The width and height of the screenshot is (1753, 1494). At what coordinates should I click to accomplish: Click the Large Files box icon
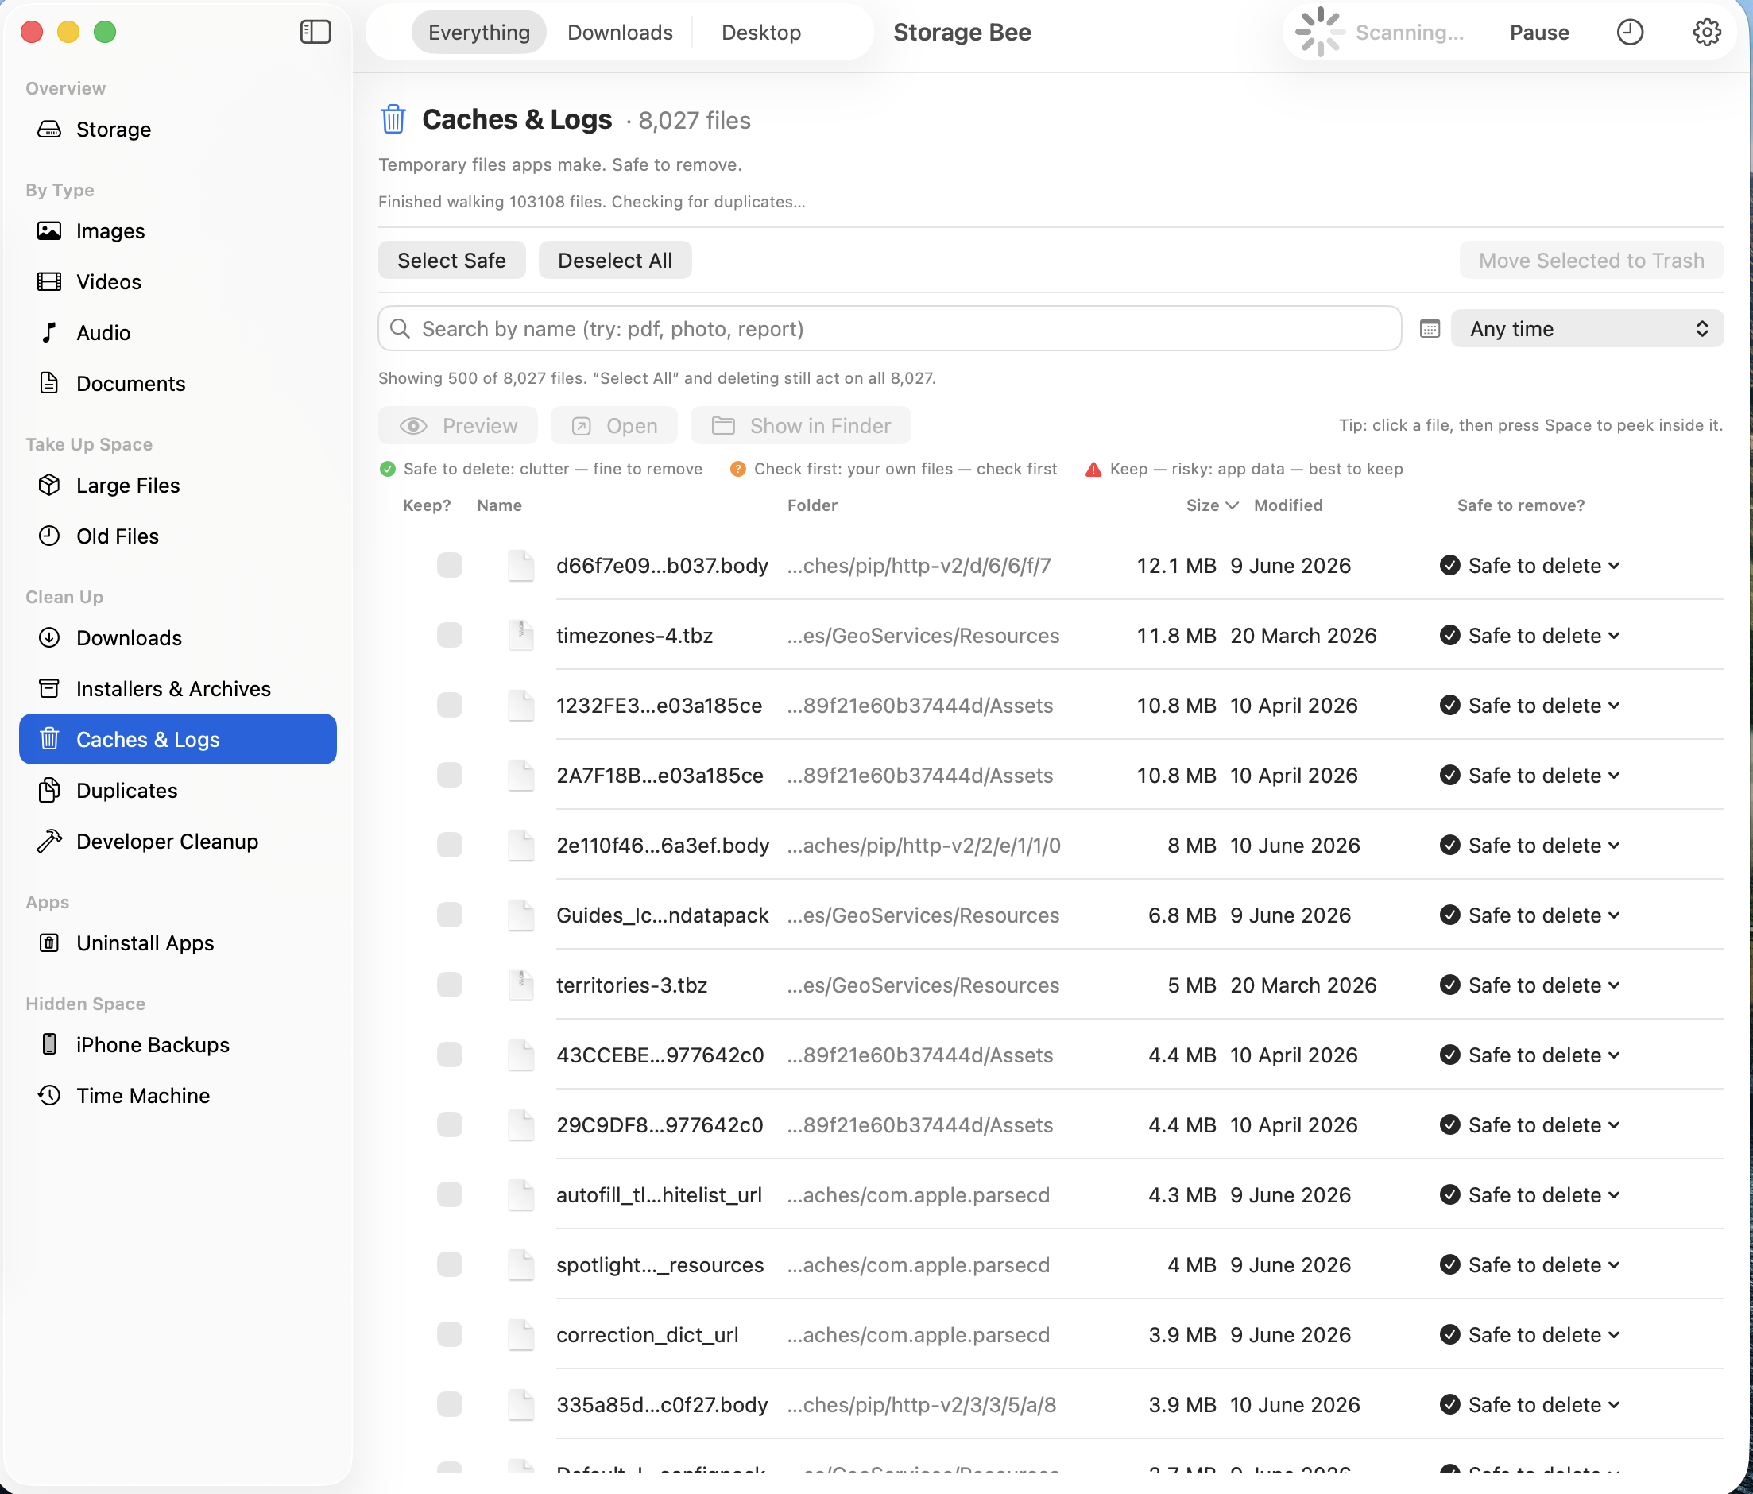pyautogui.click(x=50, y=485)
